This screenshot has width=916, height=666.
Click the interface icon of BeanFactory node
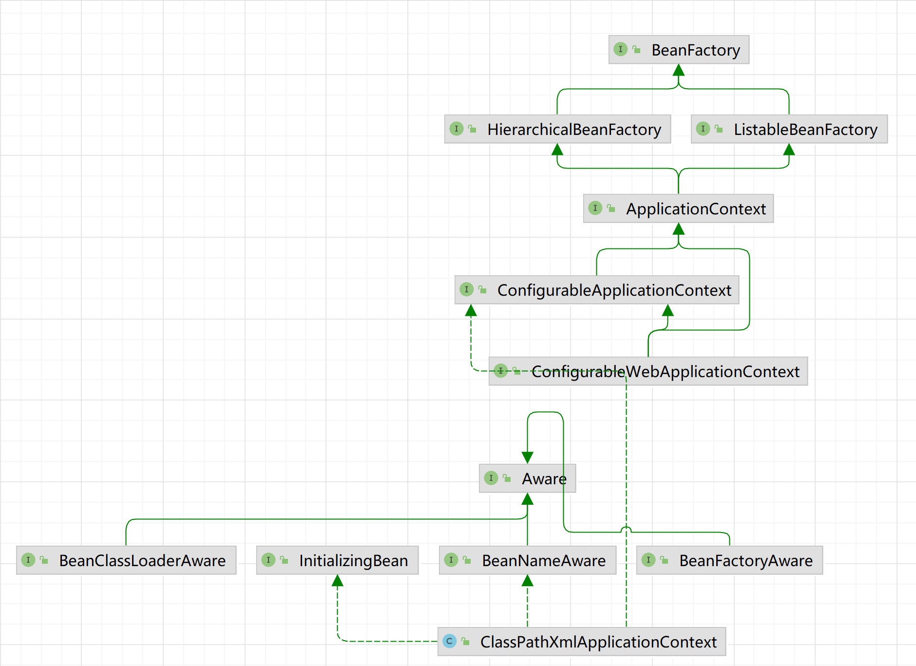tap(620, 49)
